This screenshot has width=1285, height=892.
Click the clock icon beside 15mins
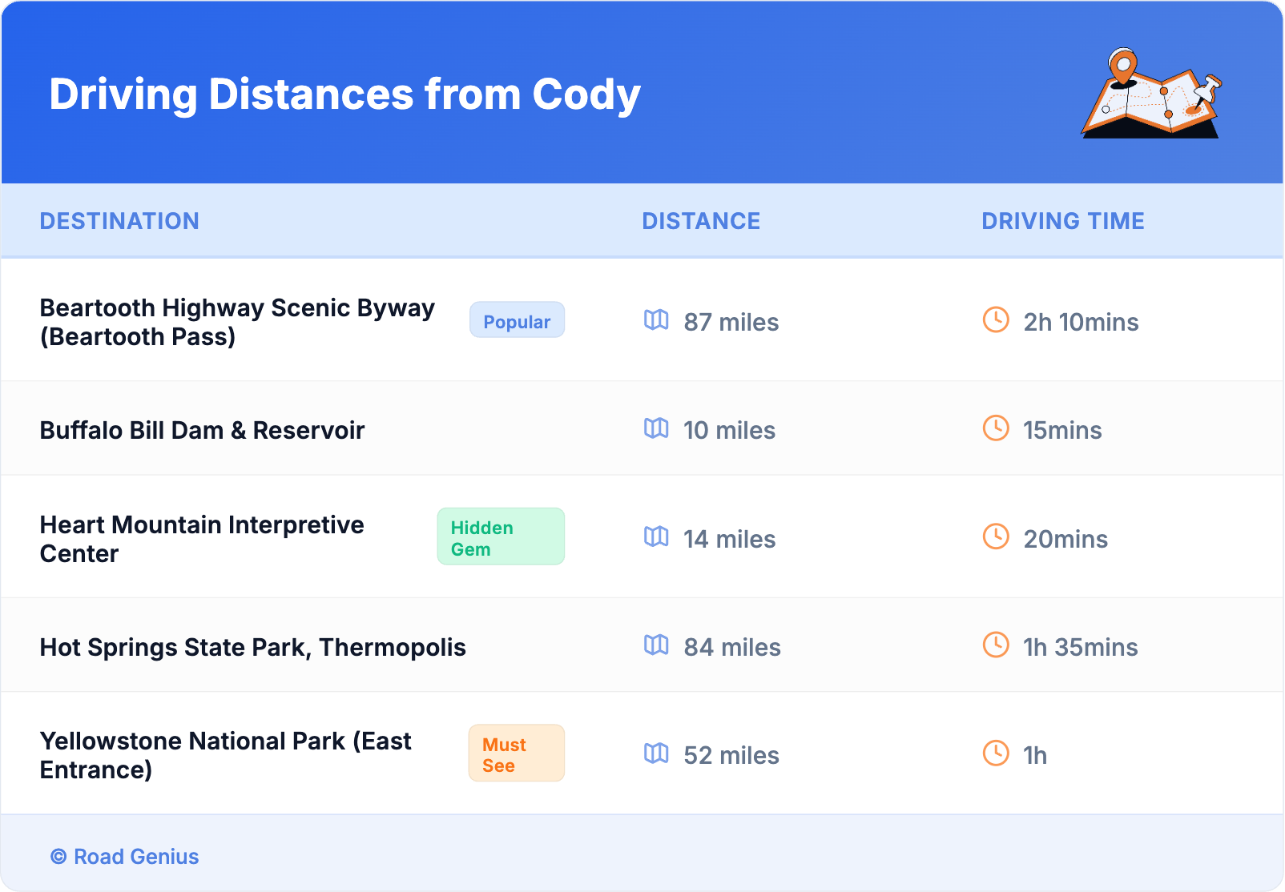pyautogui.click(x=996, y=428)
